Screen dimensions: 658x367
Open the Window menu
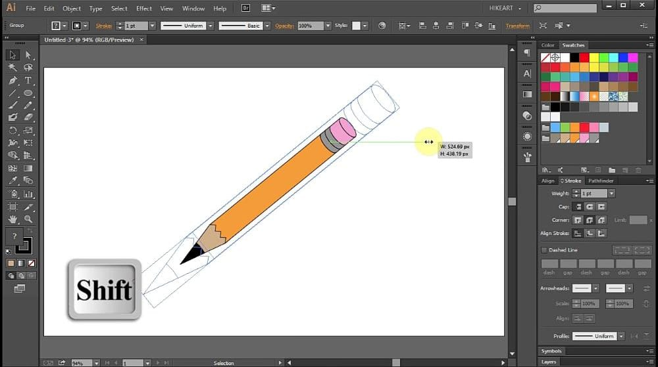[193, 9]
